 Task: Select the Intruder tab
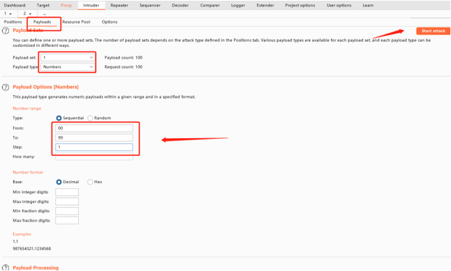pyautogui.click(x=91, y=5)
